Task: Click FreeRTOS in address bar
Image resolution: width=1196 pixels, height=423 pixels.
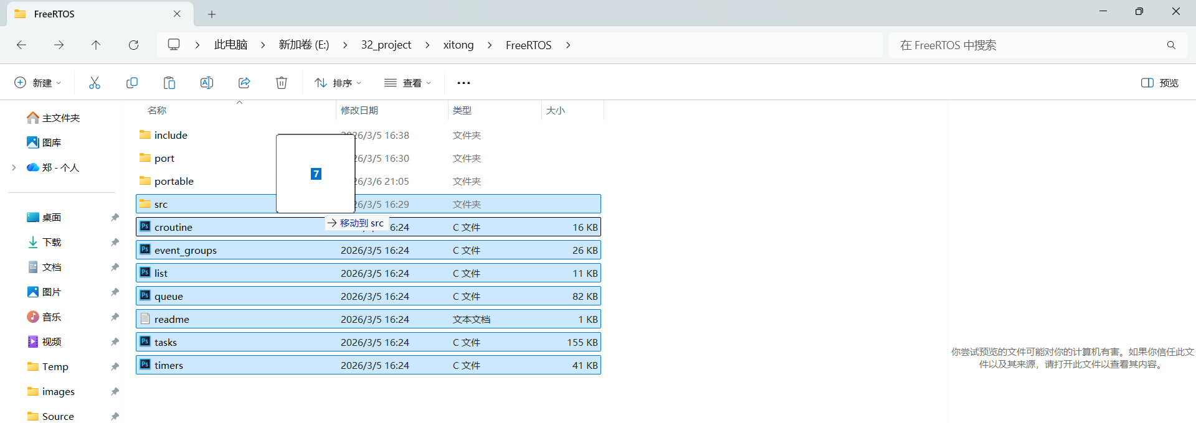Action: coord(529,45)
